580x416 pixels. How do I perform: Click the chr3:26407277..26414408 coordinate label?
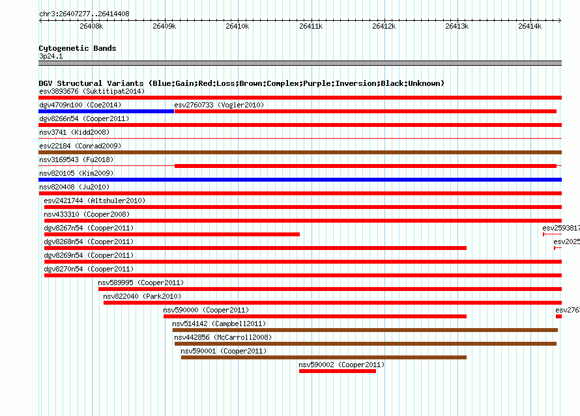pos(84,14)
